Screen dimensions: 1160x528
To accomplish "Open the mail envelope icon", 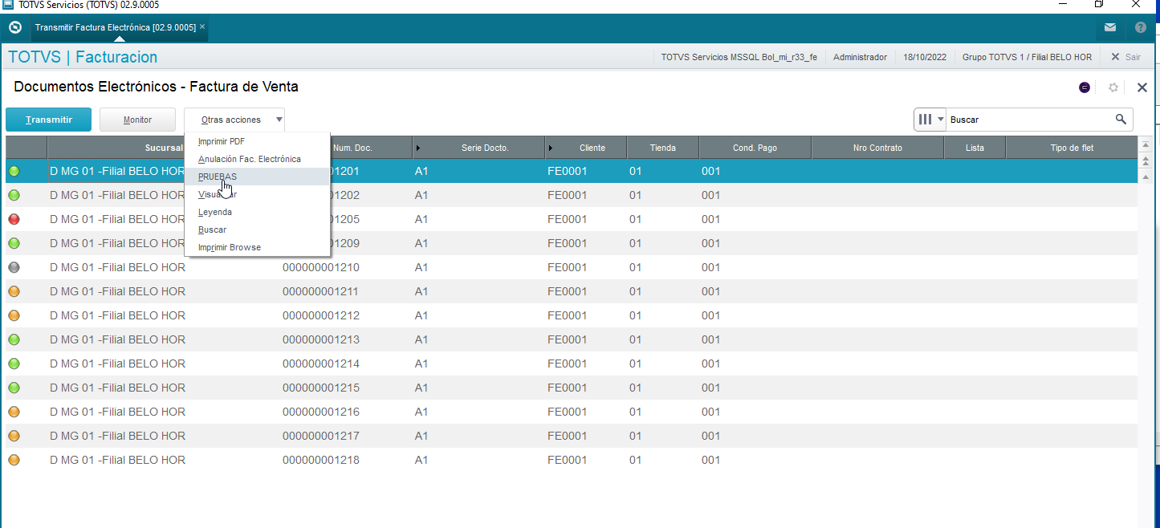I will [1110, 27].
